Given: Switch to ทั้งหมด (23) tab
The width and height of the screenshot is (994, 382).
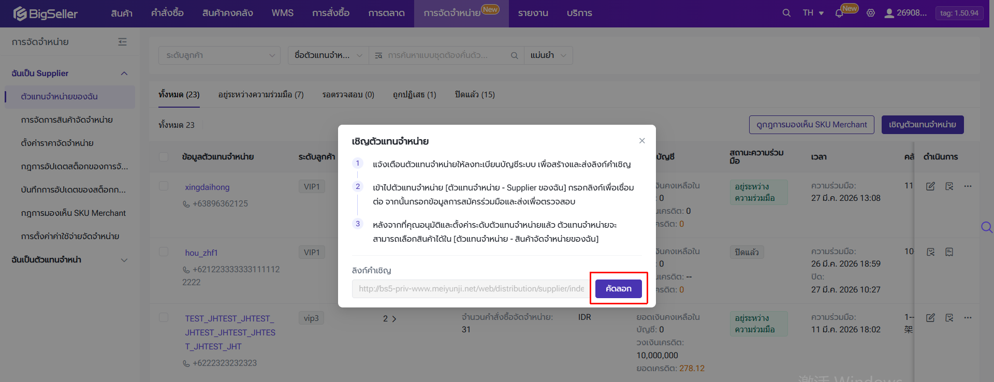Looking at the screenshot, I should (x=179, y=95).
